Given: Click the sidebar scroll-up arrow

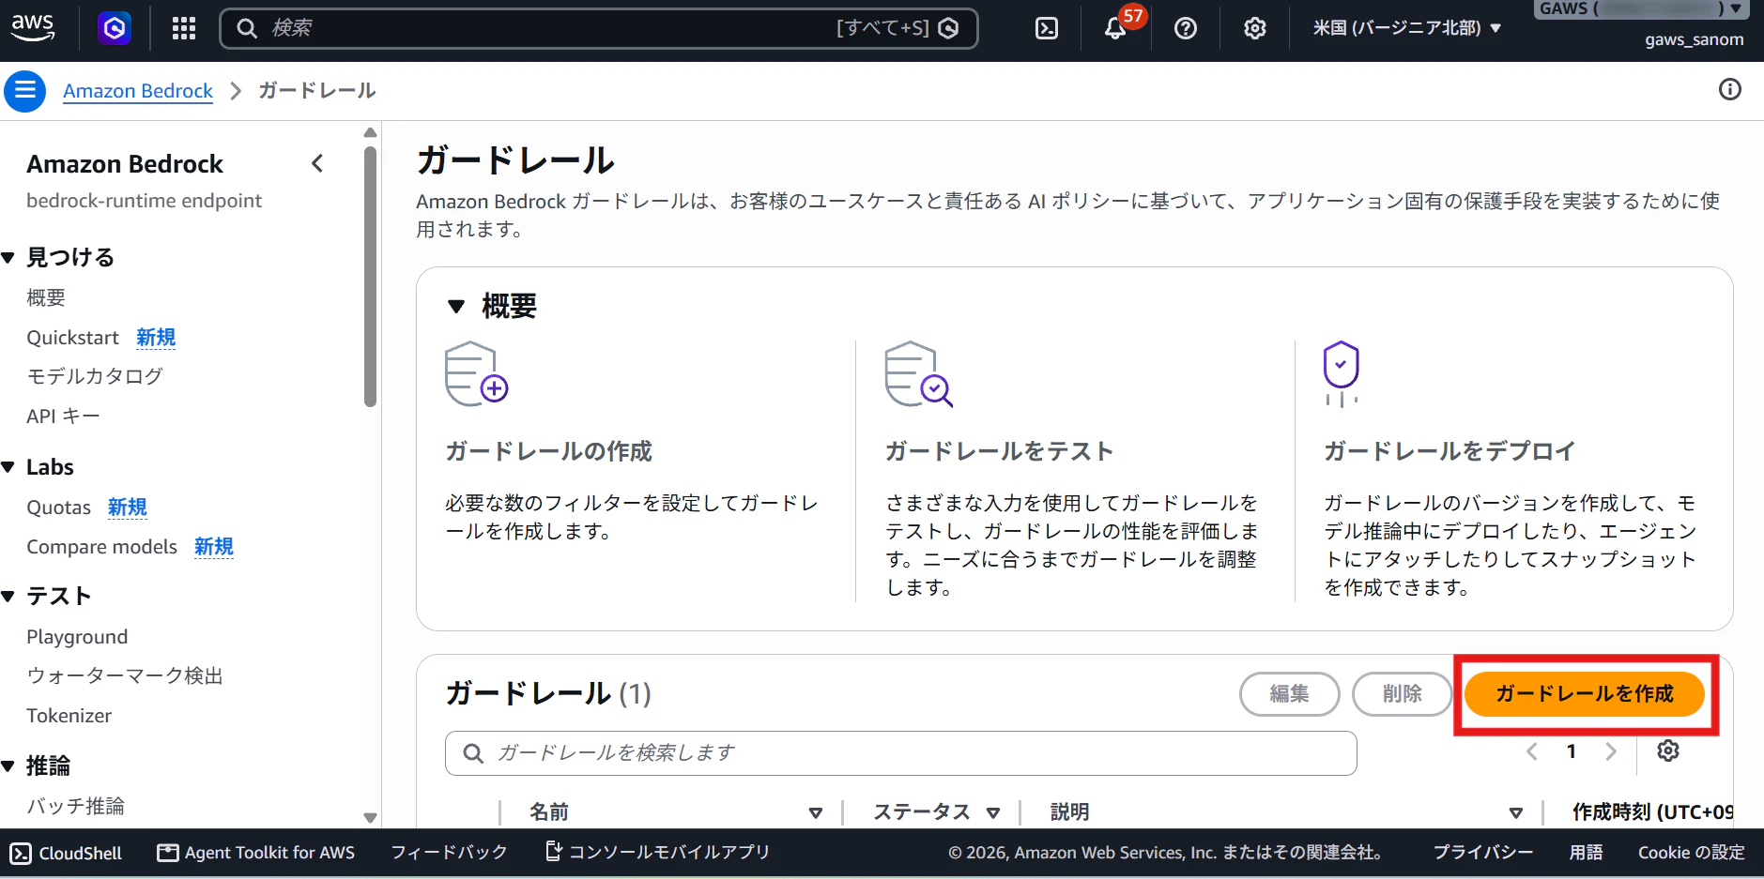Looking at the screenshot, I should click(x=370, y=132).
